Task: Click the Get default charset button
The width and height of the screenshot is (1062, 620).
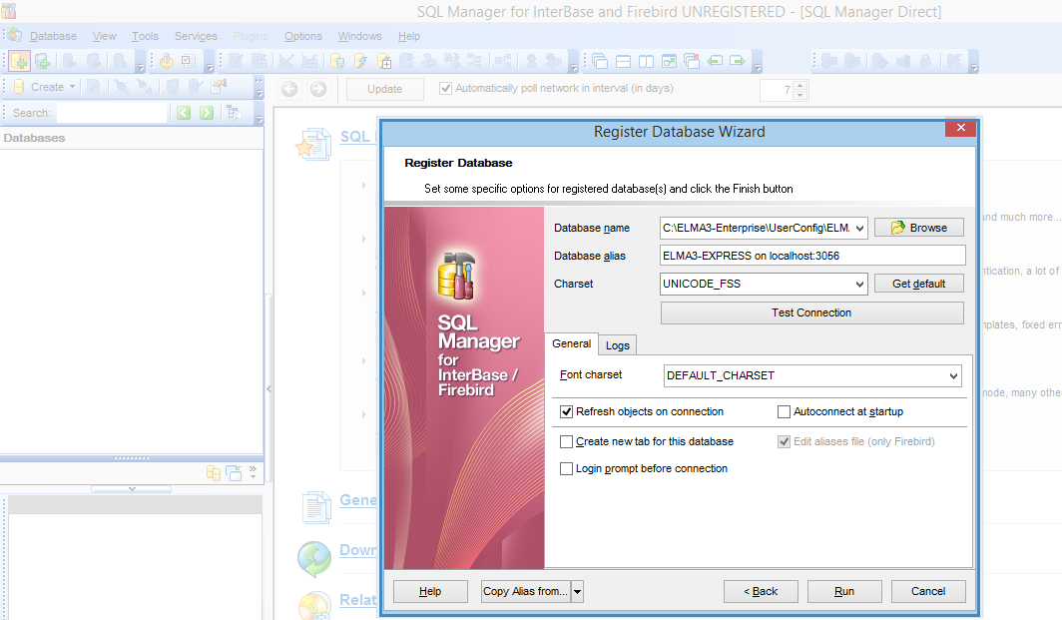Action: 918,284
